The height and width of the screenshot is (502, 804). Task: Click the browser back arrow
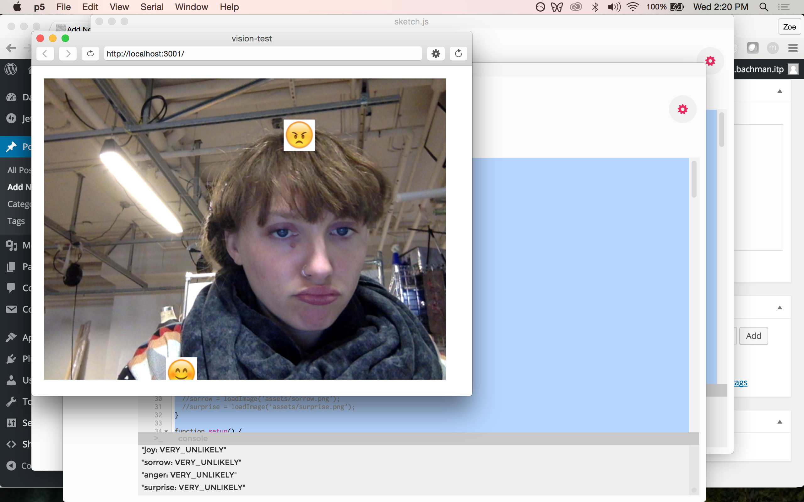(11, 48)
